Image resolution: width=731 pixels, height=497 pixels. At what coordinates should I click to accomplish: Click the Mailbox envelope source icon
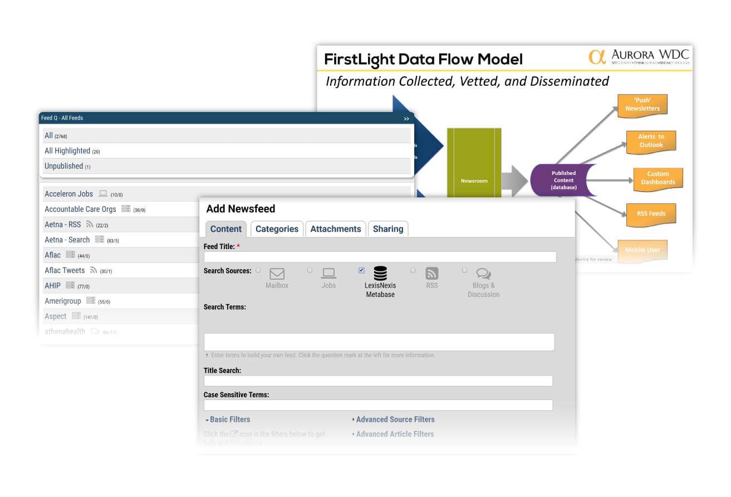[x=277, y=274]
